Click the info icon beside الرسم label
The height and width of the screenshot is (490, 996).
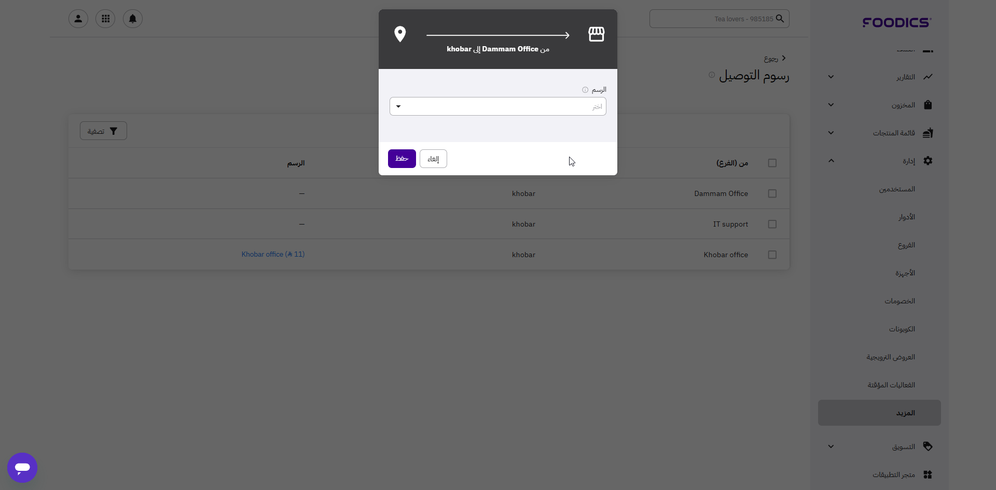585,90
